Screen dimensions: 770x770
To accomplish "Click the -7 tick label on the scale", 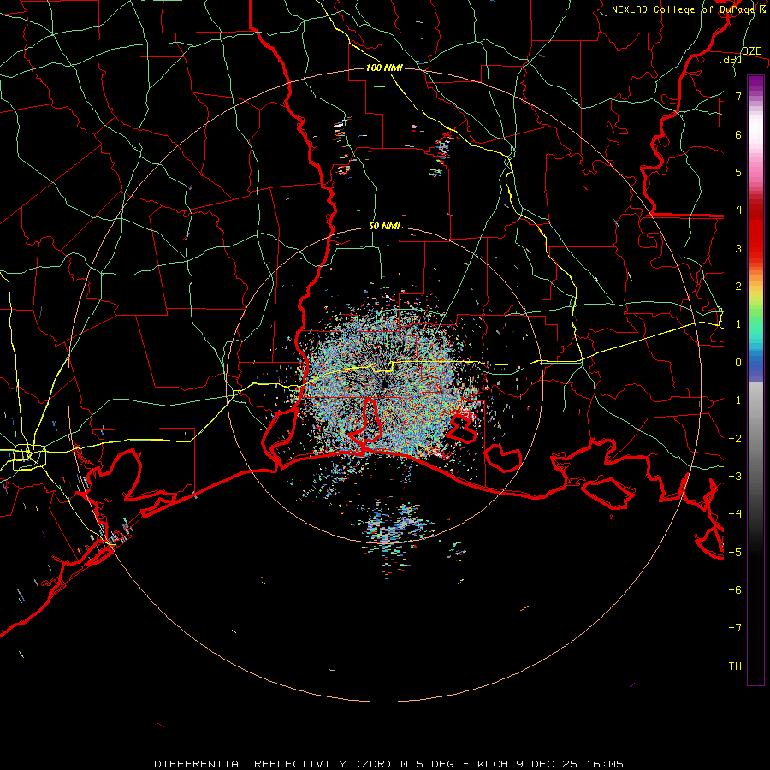I will point(735,628).
